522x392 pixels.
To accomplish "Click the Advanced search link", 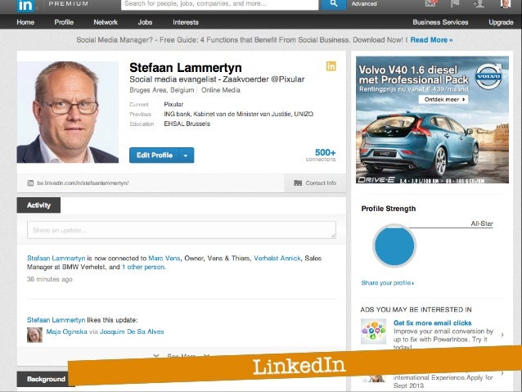I will click(364, 4).
